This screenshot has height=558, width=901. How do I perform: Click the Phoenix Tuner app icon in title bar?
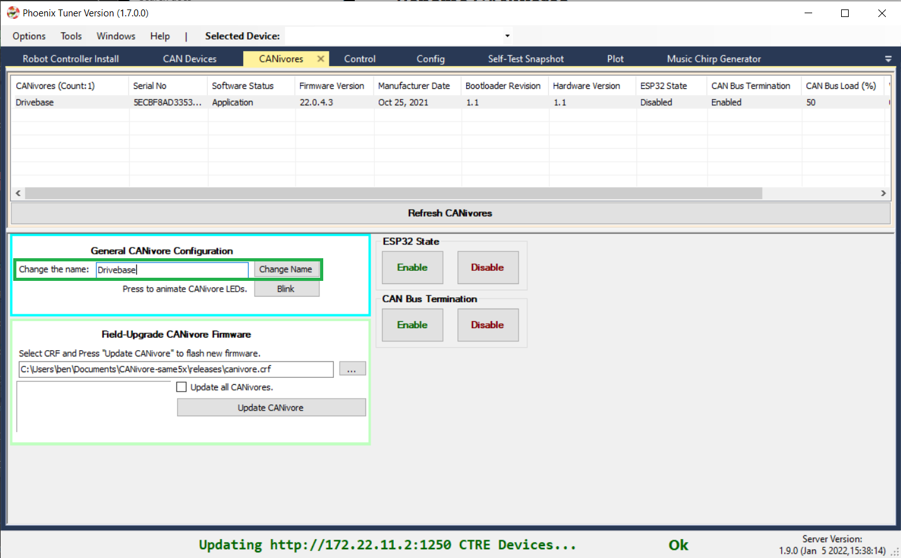point(13,13)
